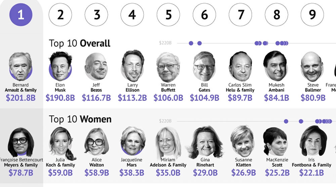Select rank number 2 circle

(x=60, y=14)
